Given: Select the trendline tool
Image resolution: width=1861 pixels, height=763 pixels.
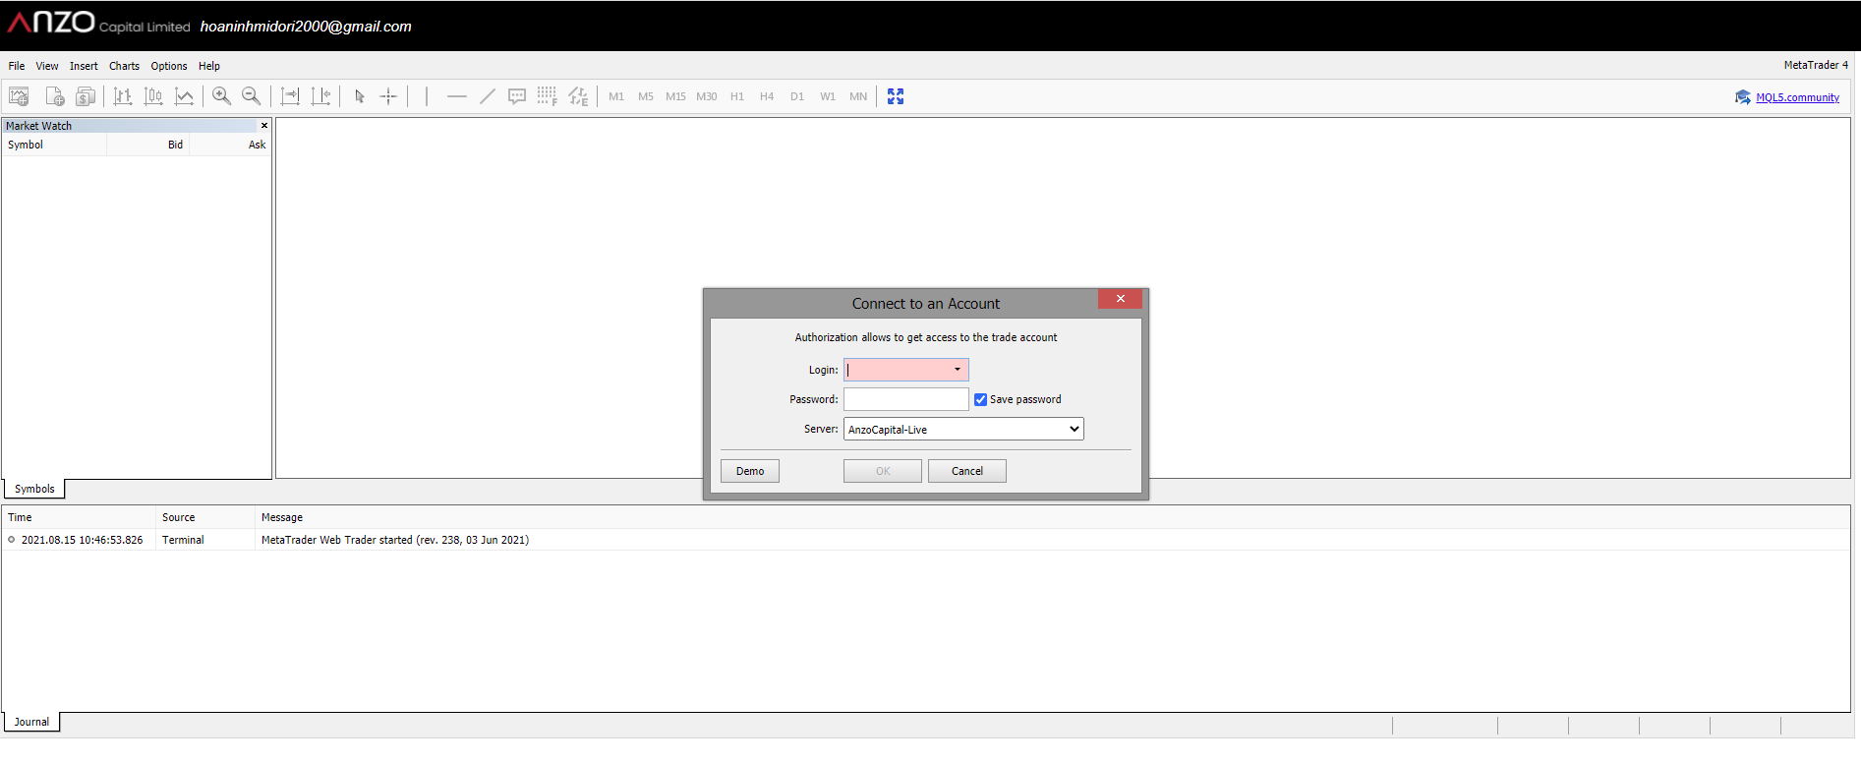Looking at the screenshot, I should click(x=487, y=96).
